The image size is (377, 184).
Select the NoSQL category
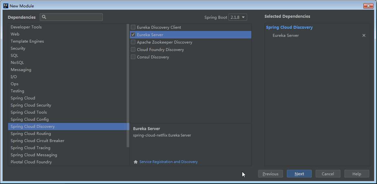point(67,62)
